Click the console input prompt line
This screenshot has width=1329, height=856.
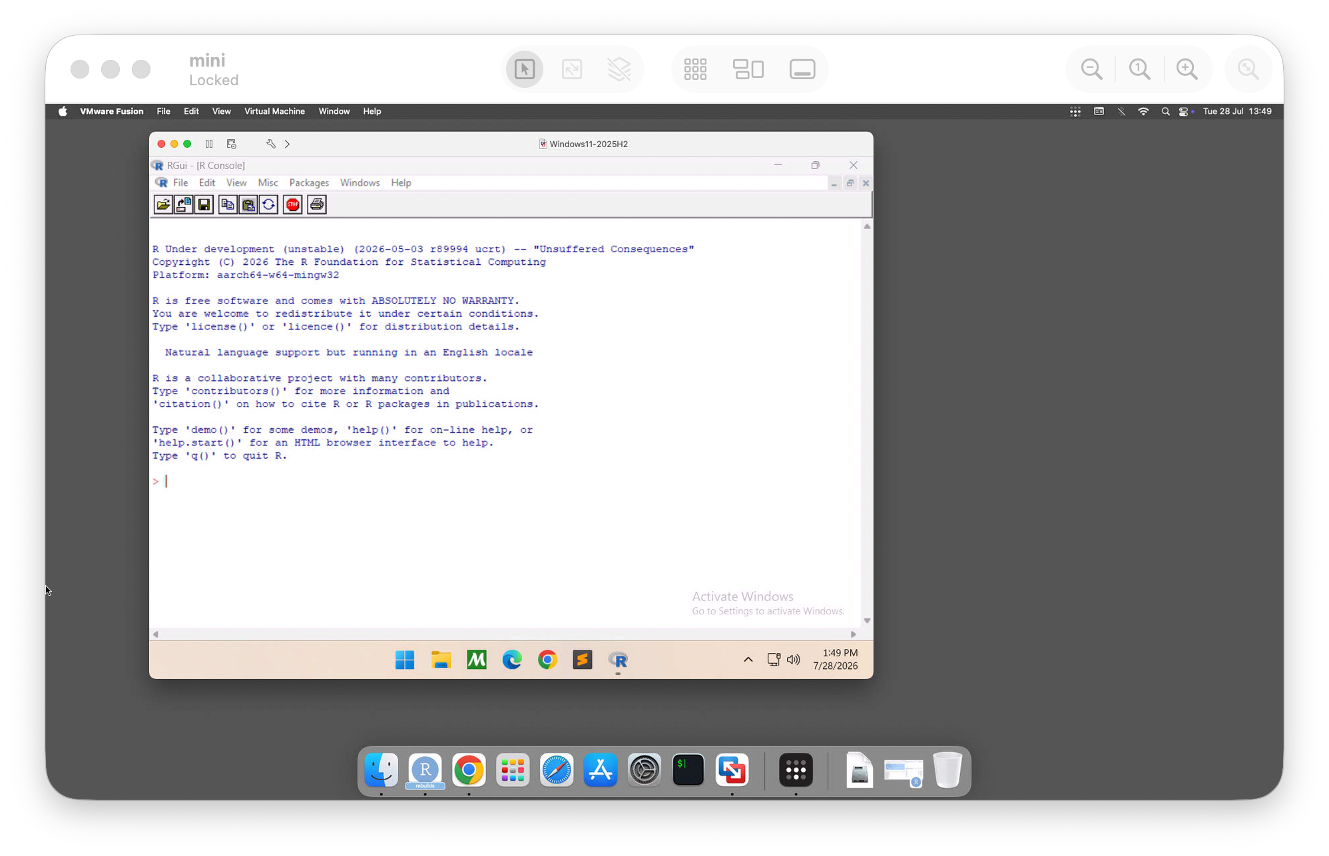click(505, 481)
